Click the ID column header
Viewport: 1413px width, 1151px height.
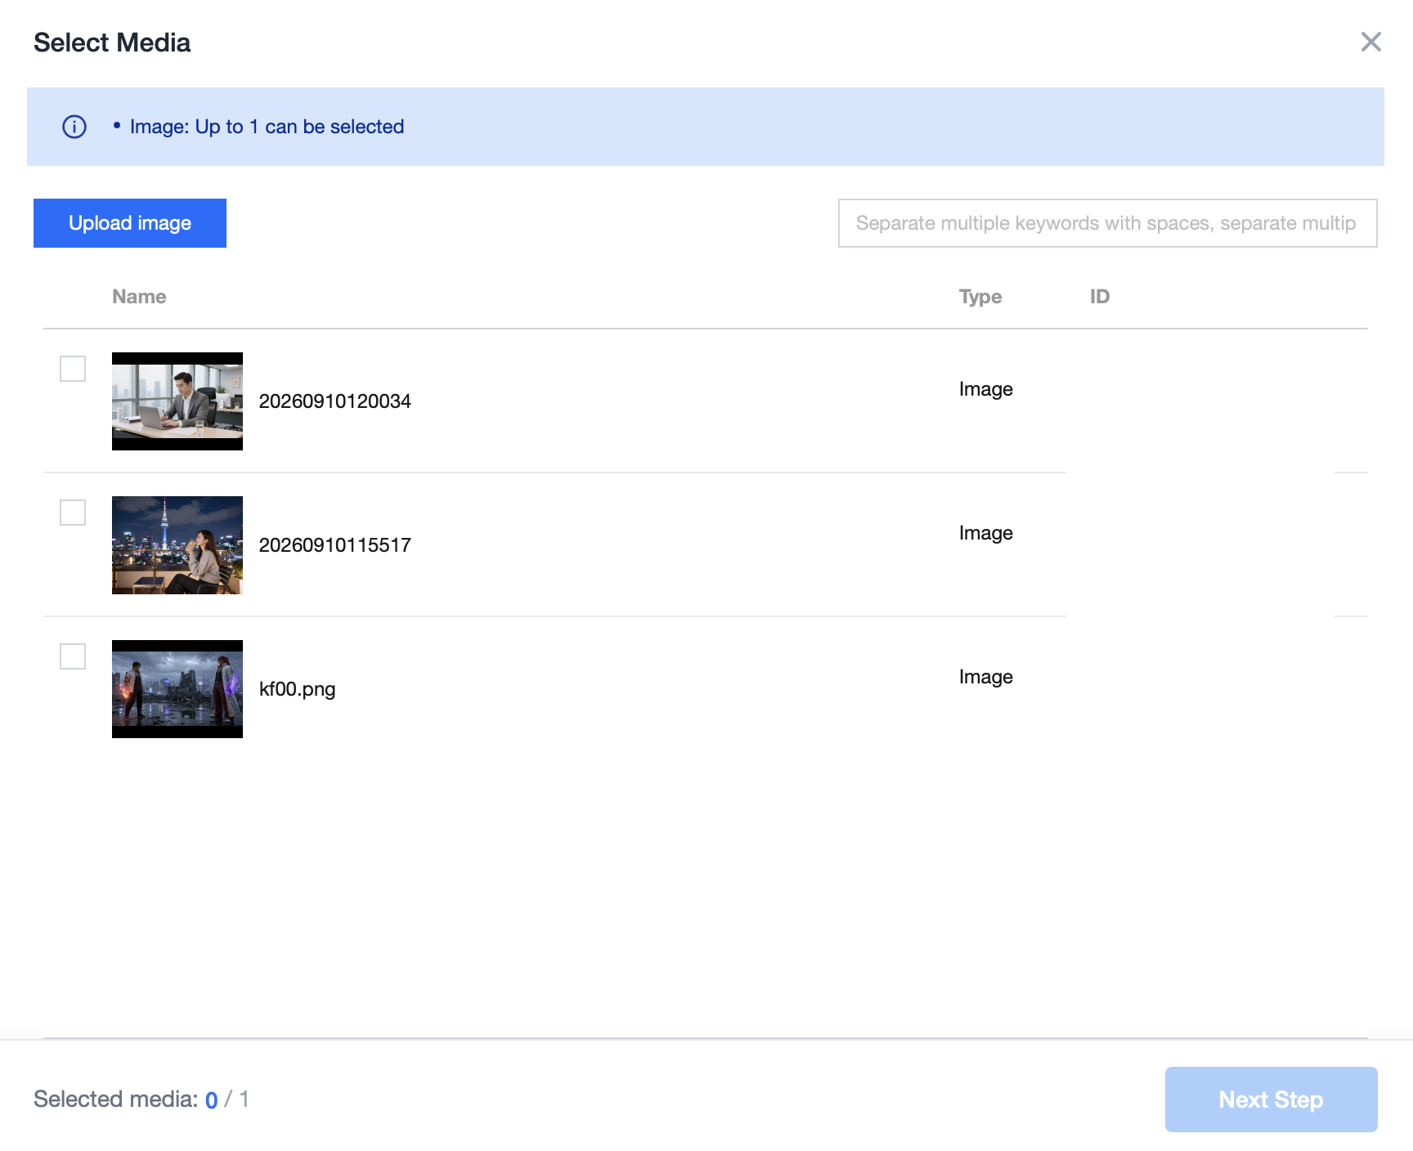pyautogui.click(x=1100, y=297)
